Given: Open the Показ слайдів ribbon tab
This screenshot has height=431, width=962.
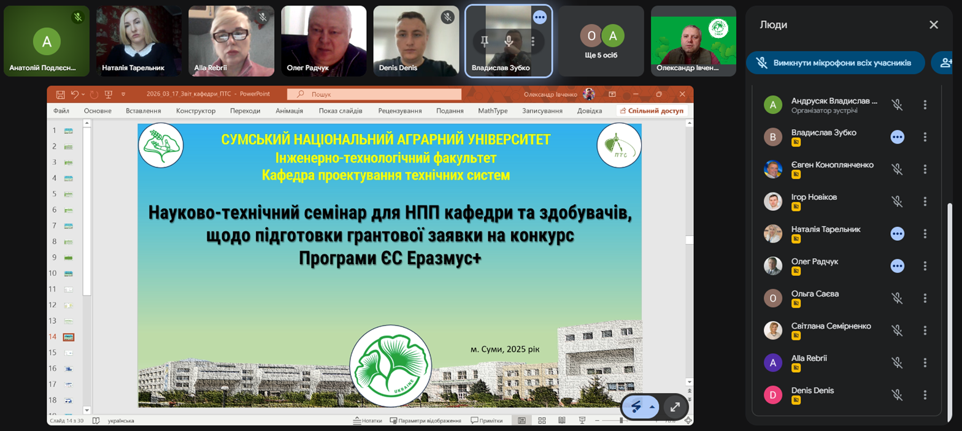Looking at the screenshot, I should tap(341, 111).
